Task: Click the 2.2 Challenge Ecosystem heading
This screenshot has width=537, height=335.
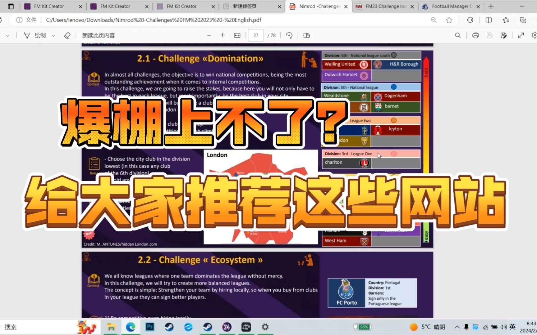Action: 200,260
